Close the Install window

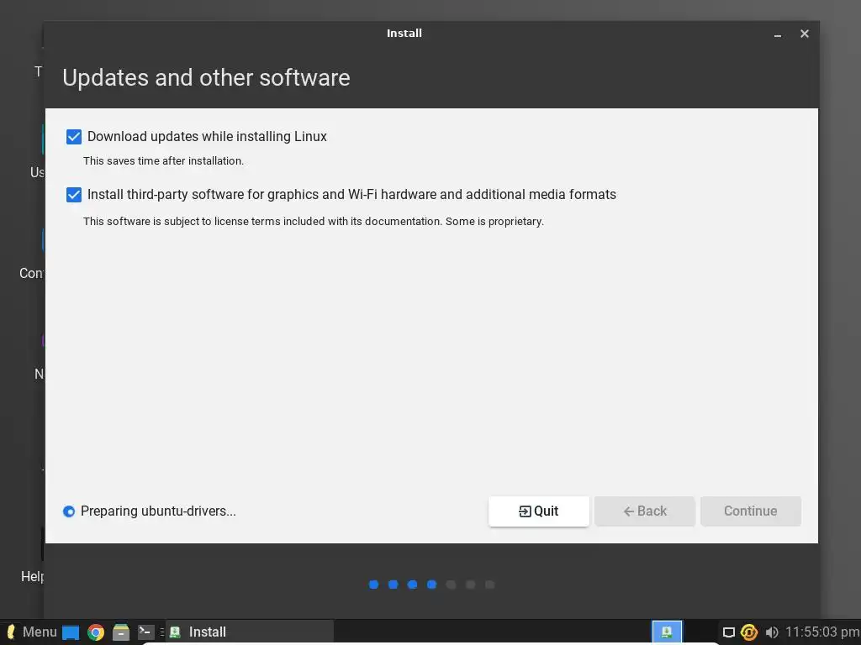pos(805,34)
